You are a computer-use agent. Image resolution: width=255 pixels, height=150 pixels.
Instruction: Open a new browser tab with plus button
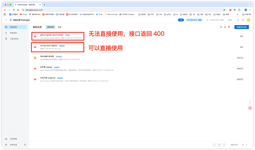[x=44, y=5]
